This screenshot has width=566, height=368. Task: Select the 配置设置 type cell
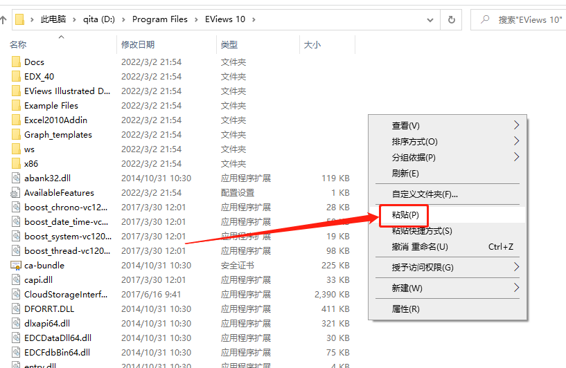pos(238,193)
